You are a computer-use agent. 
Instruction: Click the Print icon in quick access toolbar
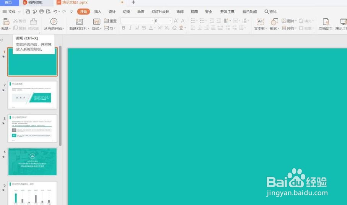(x=41, y=11)
